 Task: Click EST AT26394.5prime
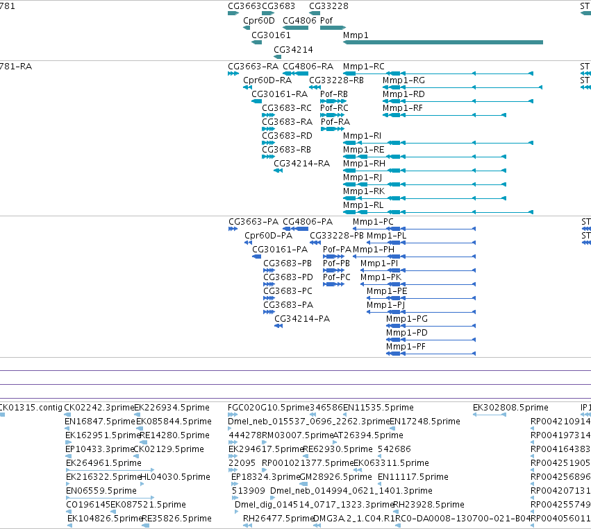(x=335, y=442)
